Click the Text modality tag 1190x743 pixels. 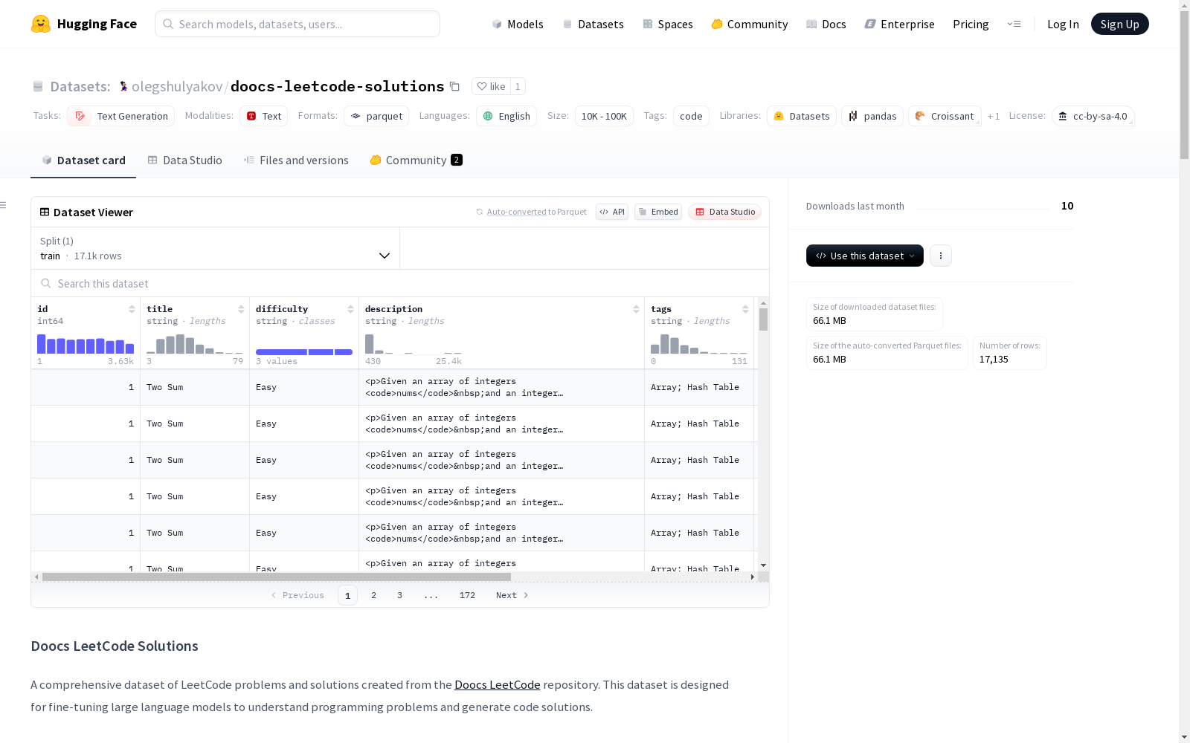[x=263, y=116]
